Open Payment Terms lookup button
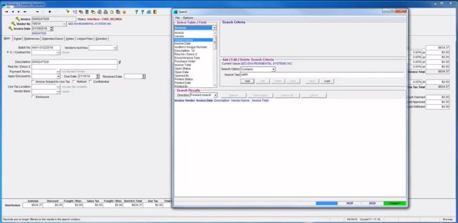The width and height of the screenshot is (458, 223). [x=58, y=71]
